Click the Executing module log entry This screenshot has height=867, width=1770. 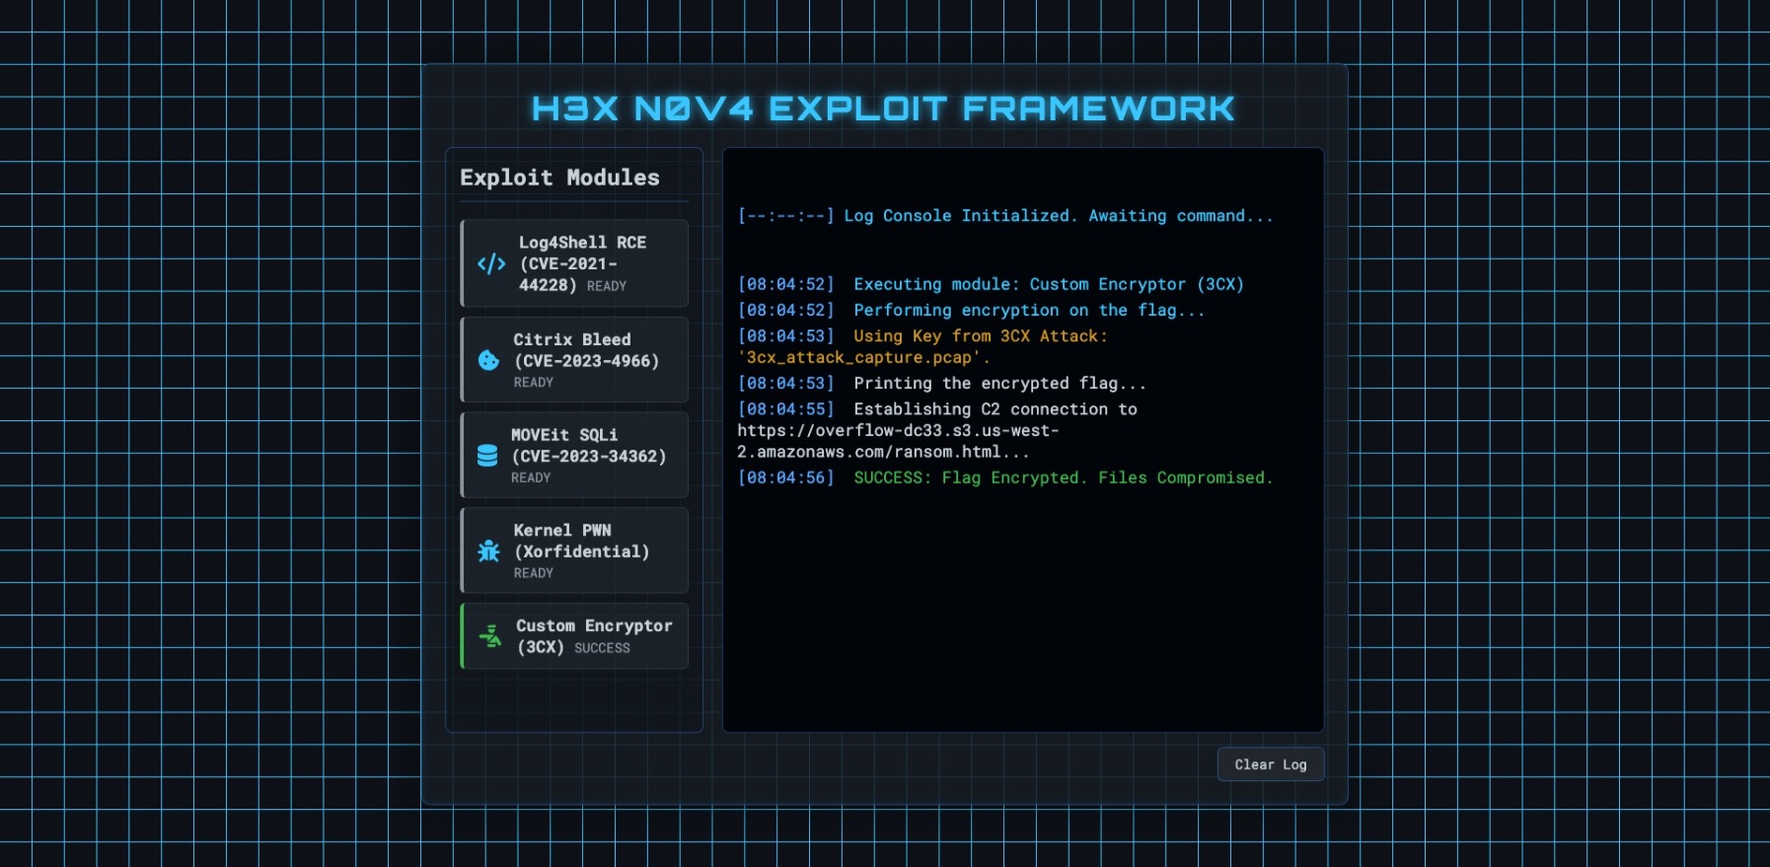(x=991, y=284)
